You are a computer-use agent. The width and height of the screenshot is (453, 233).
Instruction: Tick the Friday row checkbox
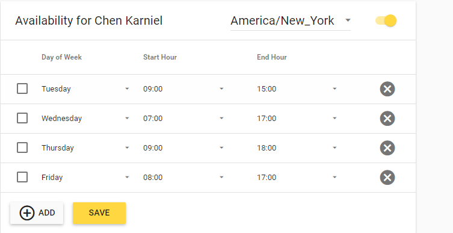coord(22,177)
